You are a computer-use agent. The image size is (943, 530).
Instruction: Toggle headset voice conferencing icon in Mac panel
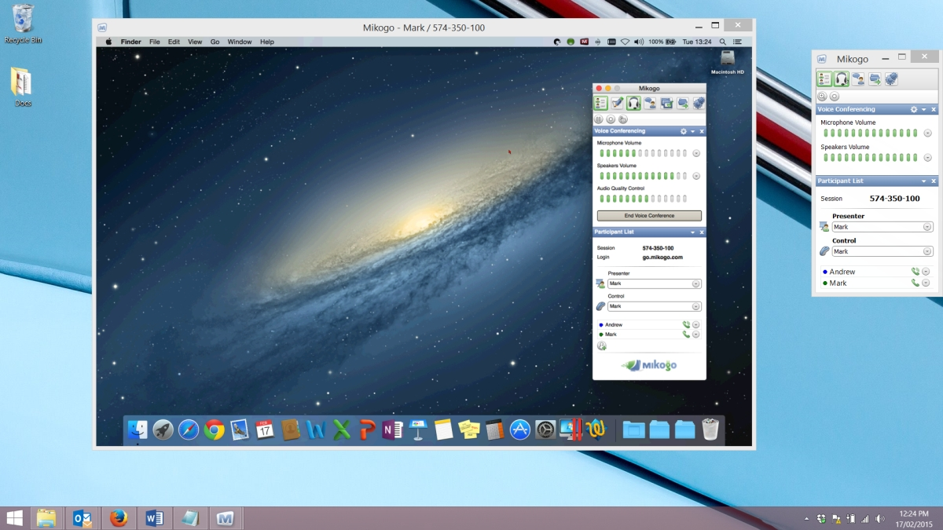pos(633,103)
